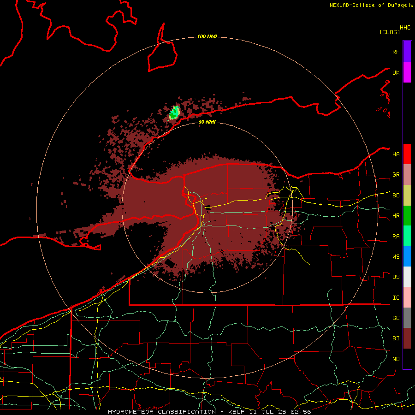
Task: Click the BI dark-red legend swatch
Action: pyautogui.click(x=407, y=338)
